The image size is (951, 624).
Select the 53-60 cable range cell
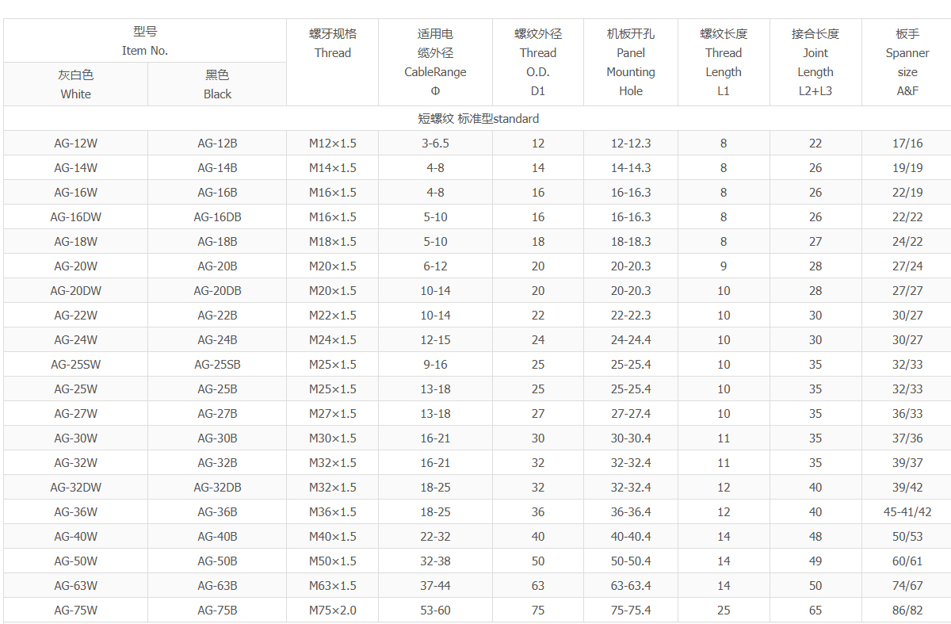click(435, 611)
